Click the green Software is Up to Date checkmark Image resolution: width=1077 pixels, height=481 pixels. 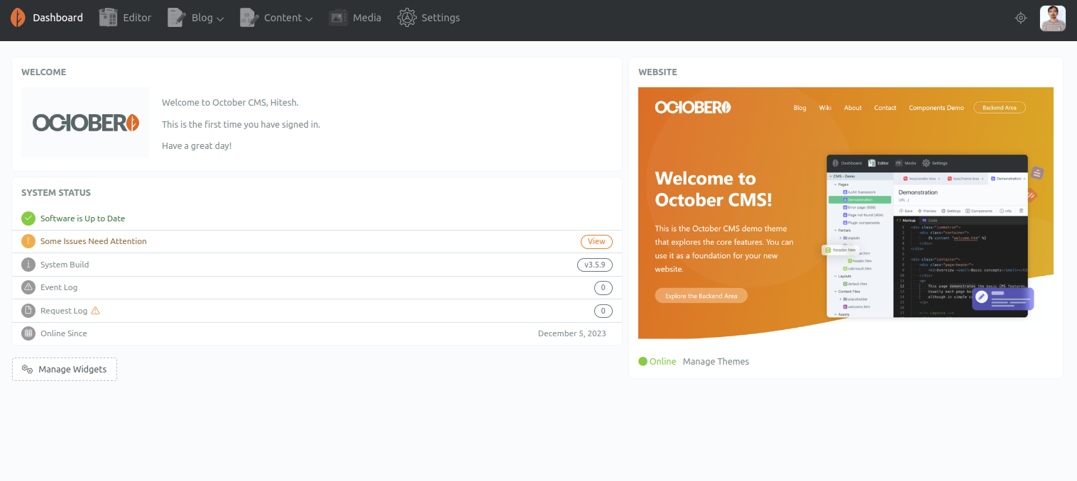tap(28, 219)
